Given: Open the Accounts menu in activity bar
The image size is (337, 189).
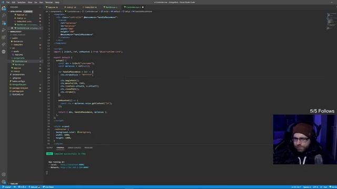Looking at the screenshot, I should pos(4,174).
